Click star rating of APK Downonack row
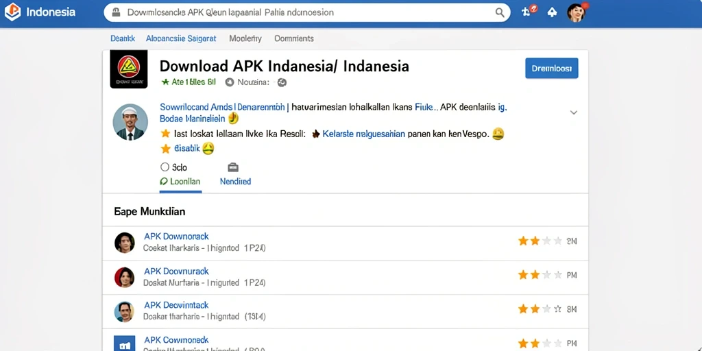The width and height of the screenshot is (702, 351). coord(540,241)
